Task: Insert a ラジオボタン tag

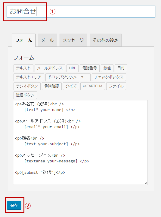Action: click(27, 86)
